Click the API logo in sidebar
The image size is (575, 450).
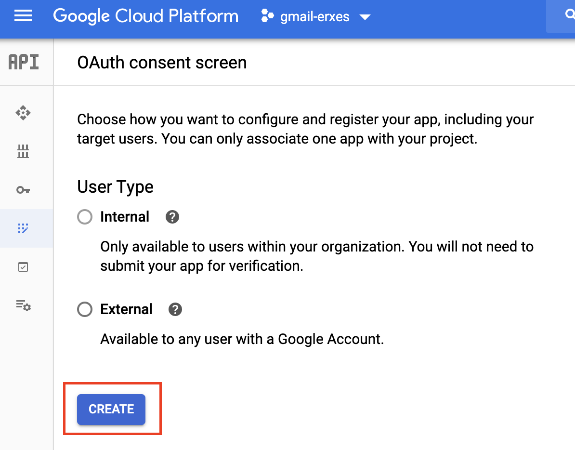[x=24, y=63]
